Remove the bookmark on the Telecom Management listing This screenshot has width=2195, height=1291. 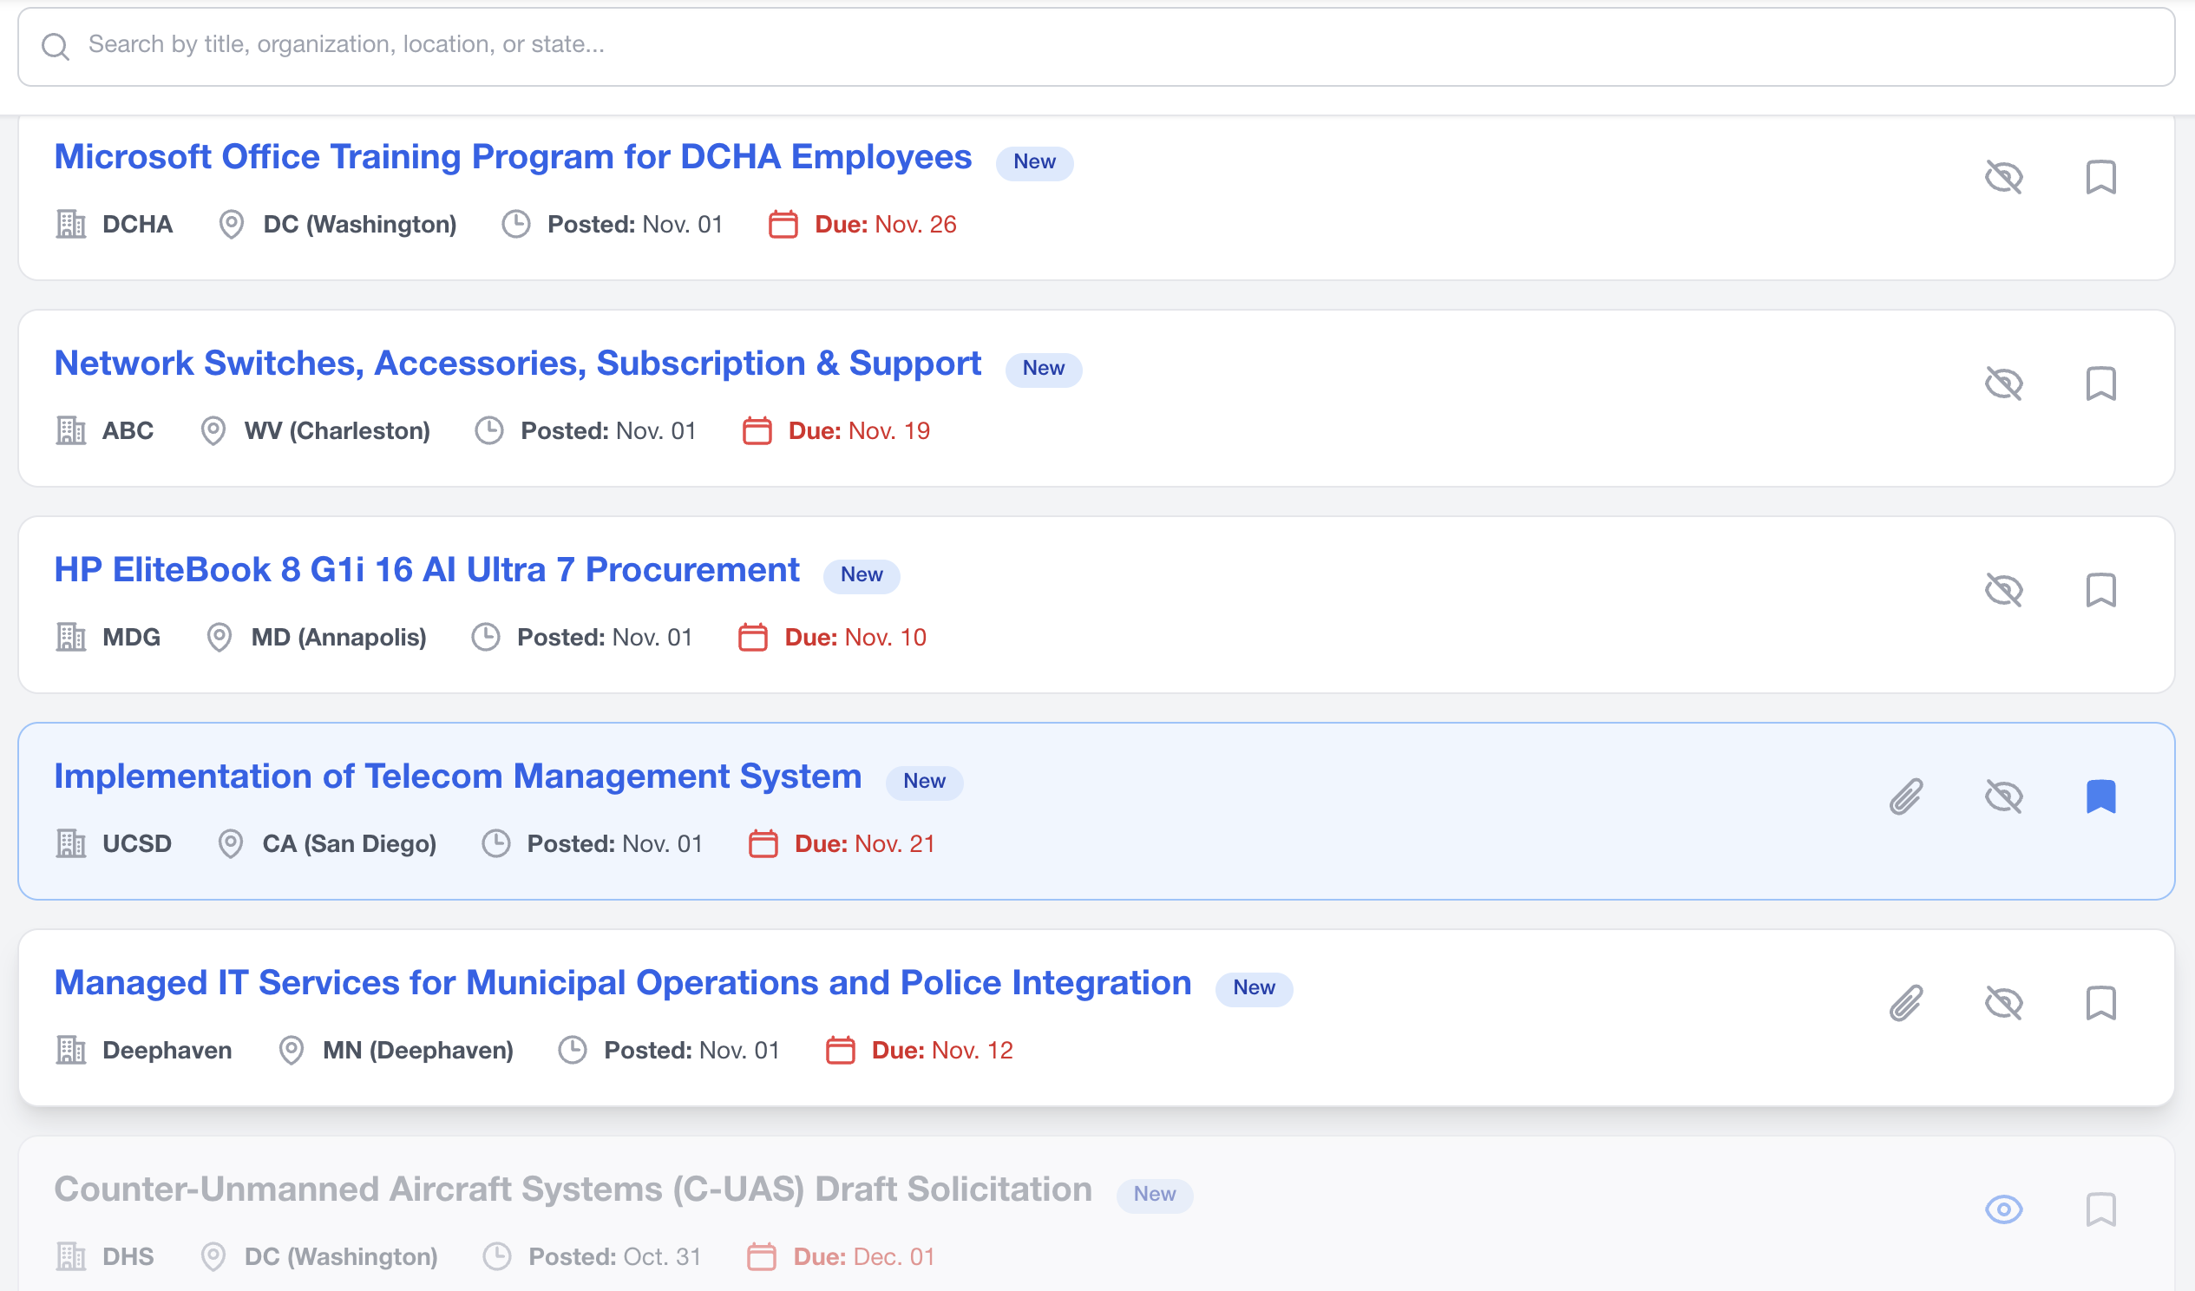coord(2102,795)
